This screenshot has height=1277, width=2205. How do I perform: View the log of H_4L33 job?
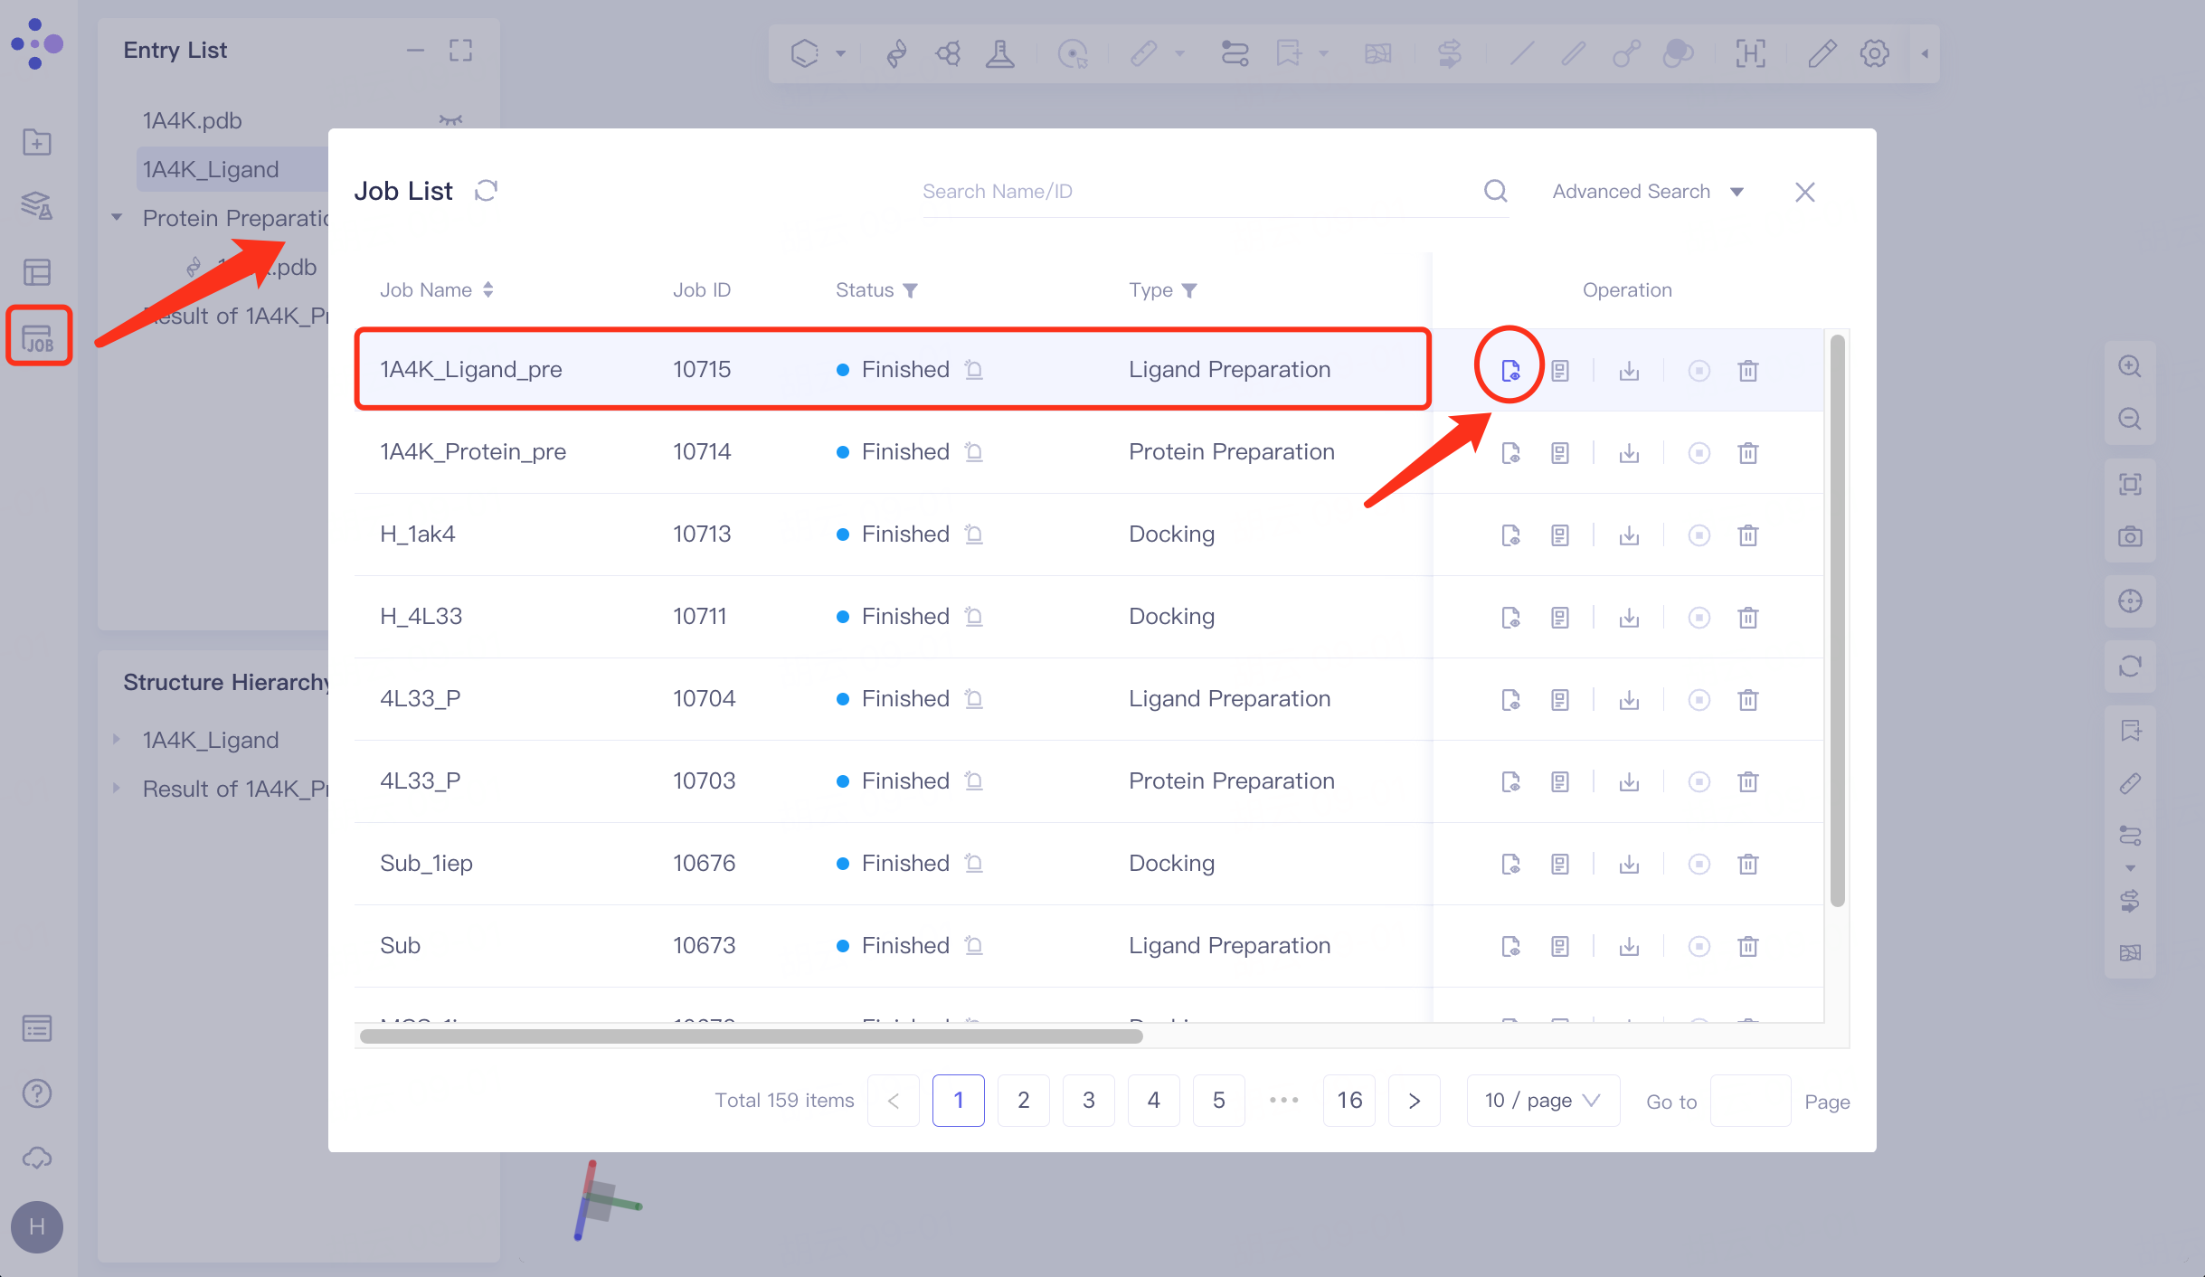[x=1559, y=617]
